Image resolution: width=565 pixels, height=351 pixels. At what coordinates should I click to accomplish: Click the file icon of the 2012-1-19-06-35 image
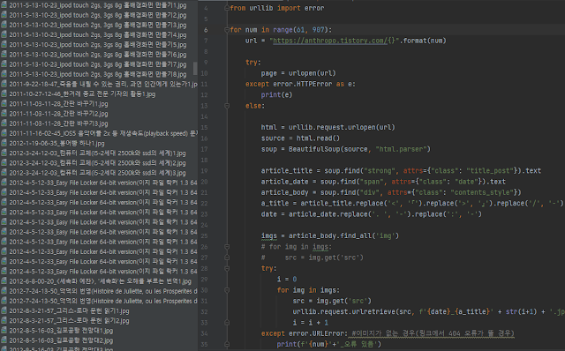click(x=4, y=143)
